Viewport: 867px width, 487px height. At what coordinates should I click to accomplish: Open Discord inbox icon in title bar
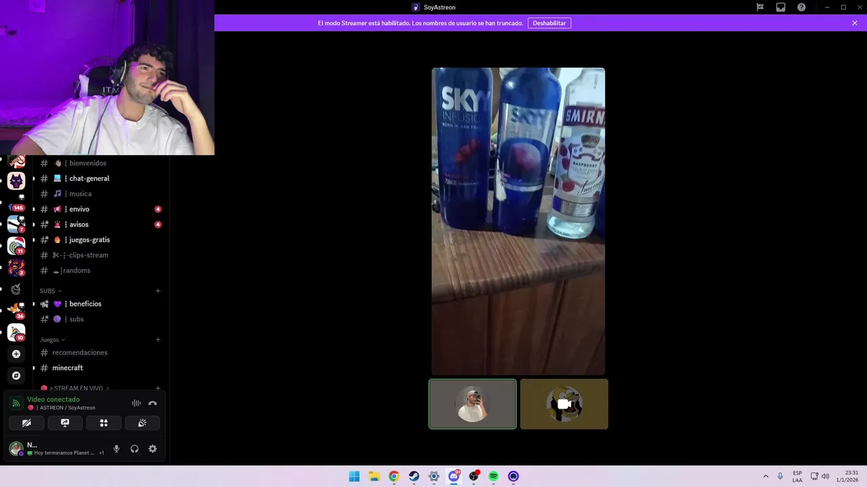point(781,7)
